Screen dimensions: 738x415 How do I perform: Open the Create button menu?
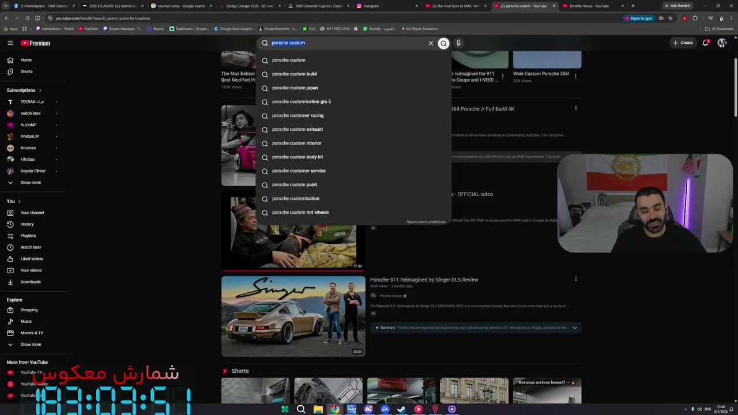pos(683,43)
